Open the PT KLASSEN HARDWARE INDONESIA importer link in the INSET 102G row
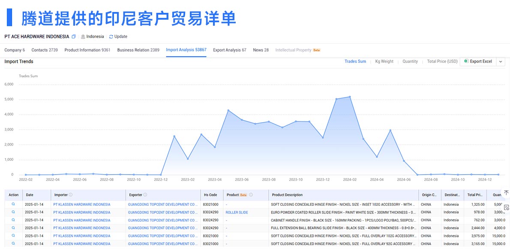This screenshot has width=510, height=249. tap(81, 205)
